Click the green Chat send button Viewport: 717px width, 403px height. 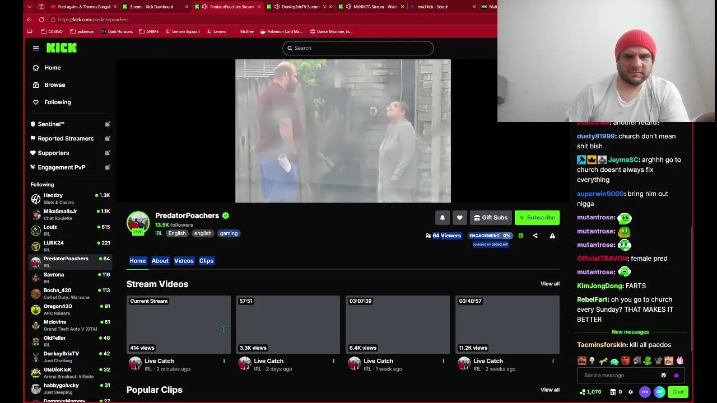678,392
